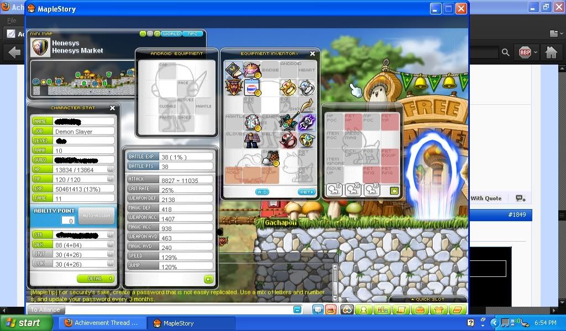Click the AUTO-ASSIGN ability button
The width and height of the screenshot is (566, 331).
(96, 215)
